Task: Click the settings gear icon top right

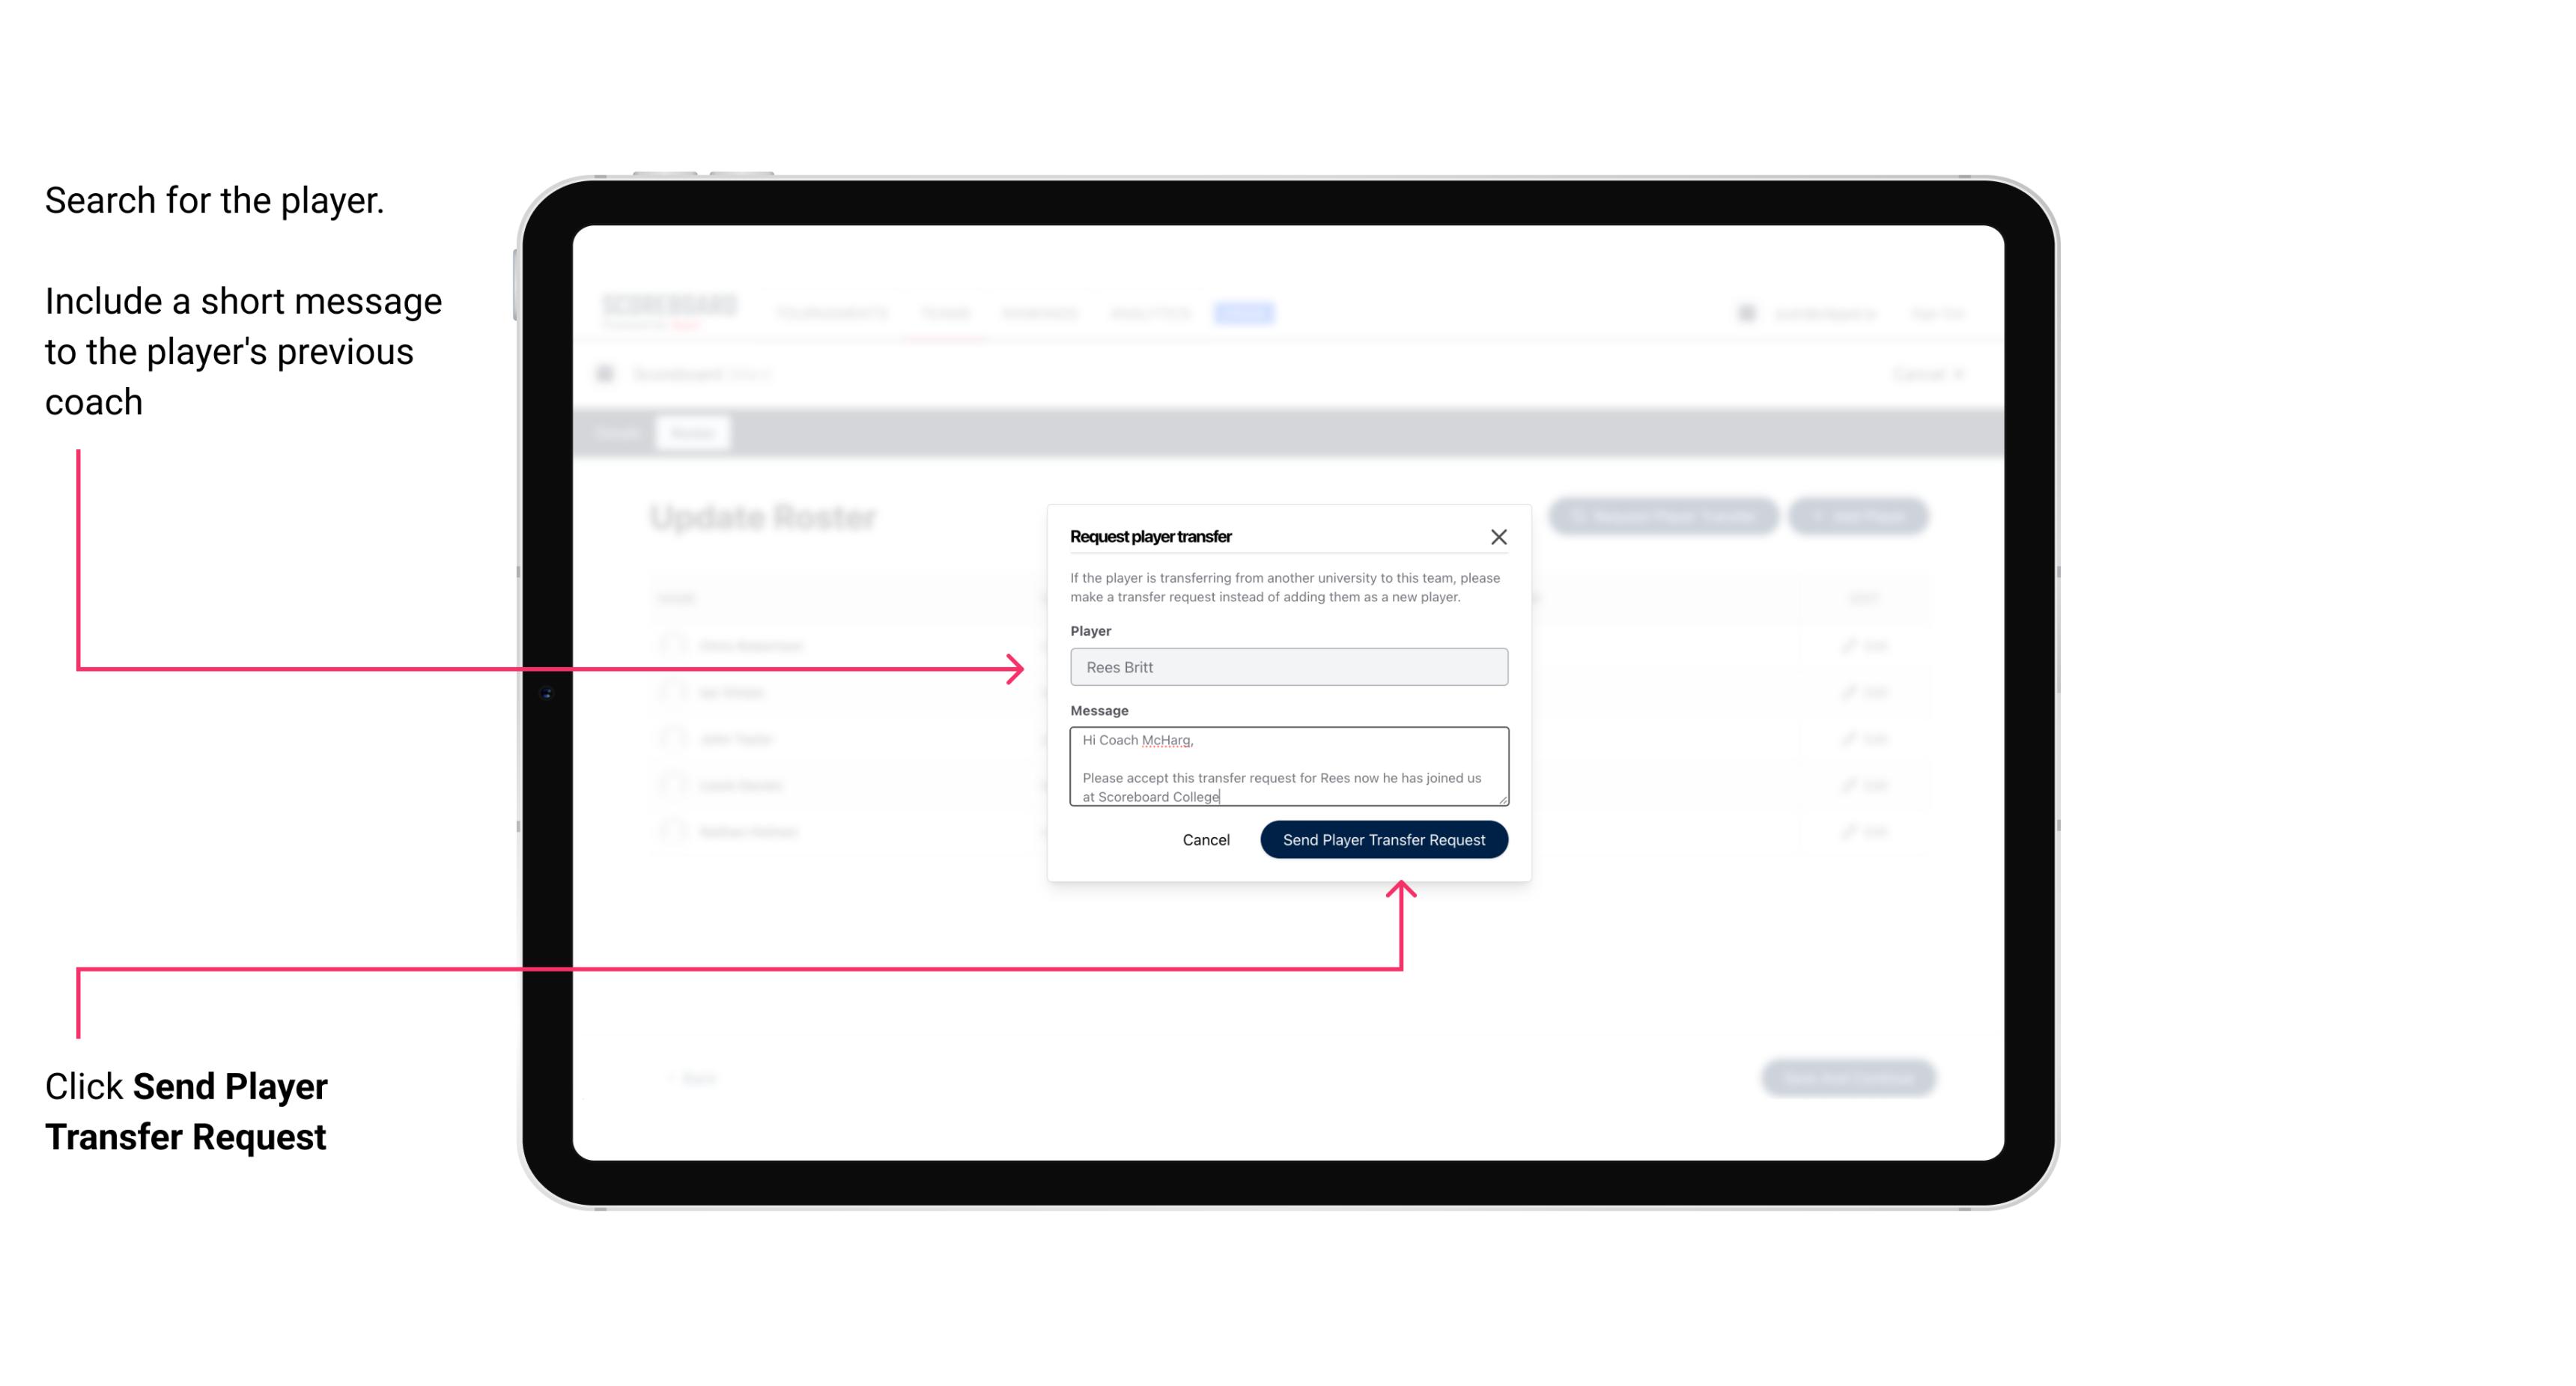Action: 1745,314
